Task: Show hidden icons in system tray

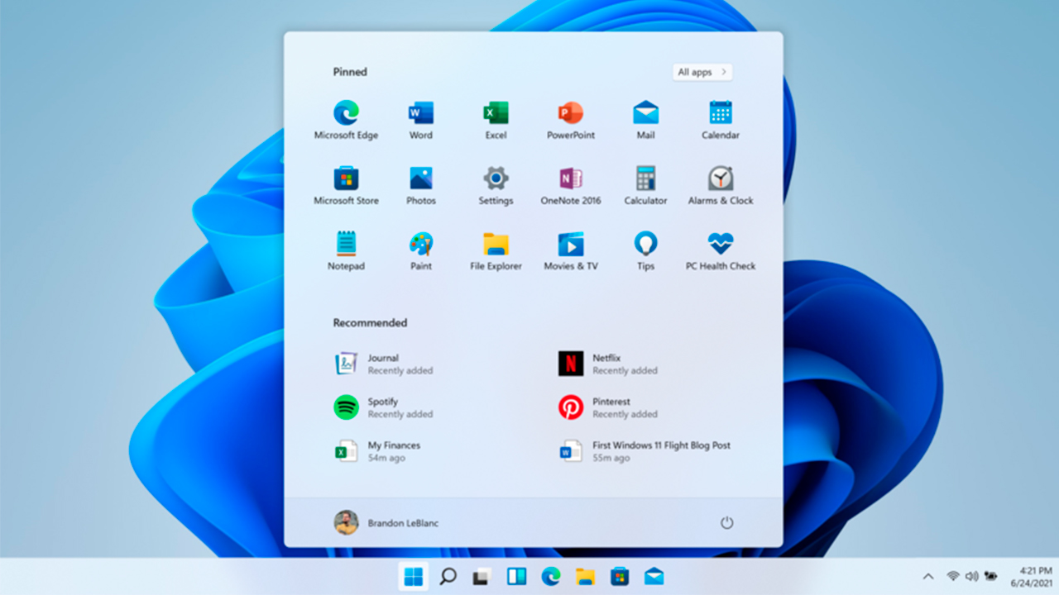Action: tap(927, 576)
